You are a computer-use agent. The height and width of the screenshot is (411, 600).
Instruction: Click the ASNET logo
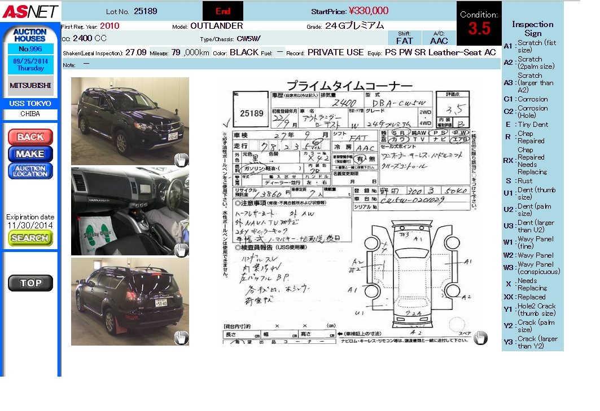(x=30, y=11)
